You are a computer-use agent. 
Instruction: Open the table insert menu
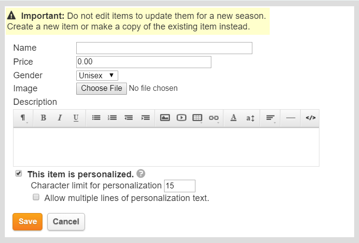point(197,118)
